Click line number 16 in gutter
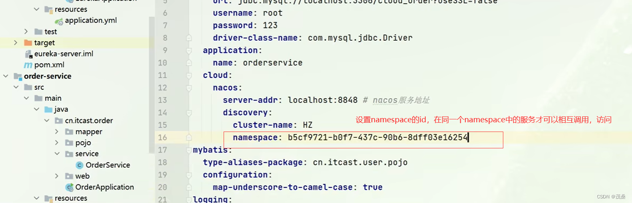The image size is (632, 203). pos(162,137)
